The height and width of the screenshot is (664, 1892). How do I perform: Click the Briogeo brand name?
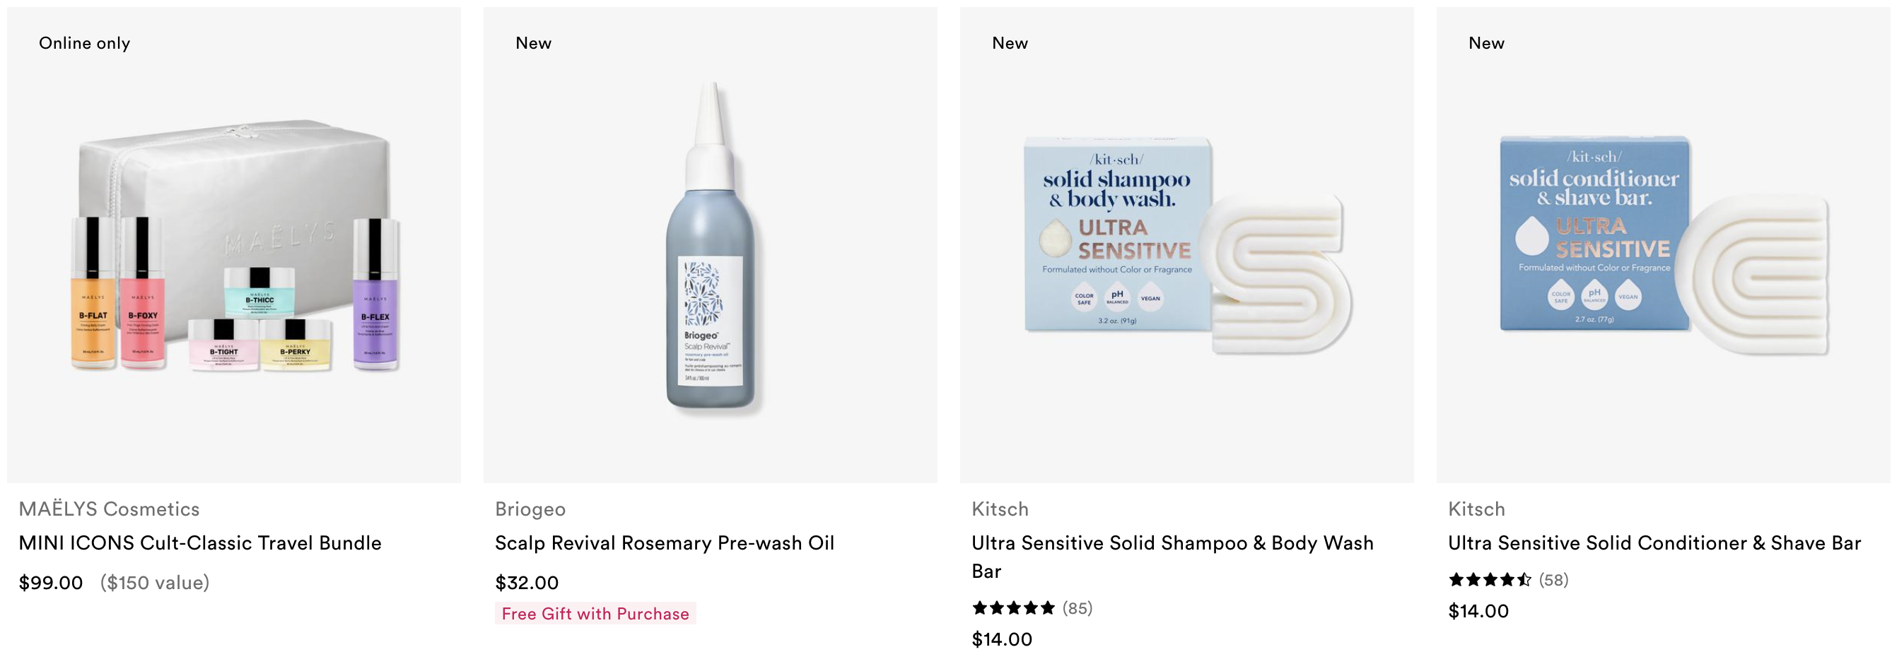(530, 509)
